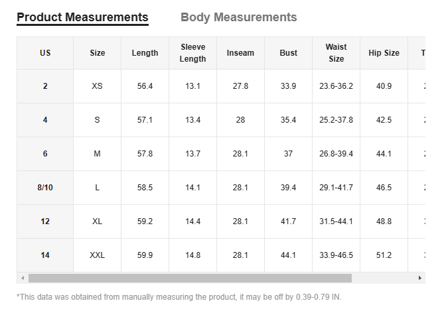Click the bust value 39.4
The height and width of the screenshot is (311, 446).
[288, 188]
